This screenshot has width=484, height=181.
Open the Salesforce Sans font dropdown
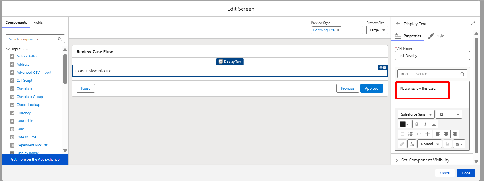(x=416, y=114)
